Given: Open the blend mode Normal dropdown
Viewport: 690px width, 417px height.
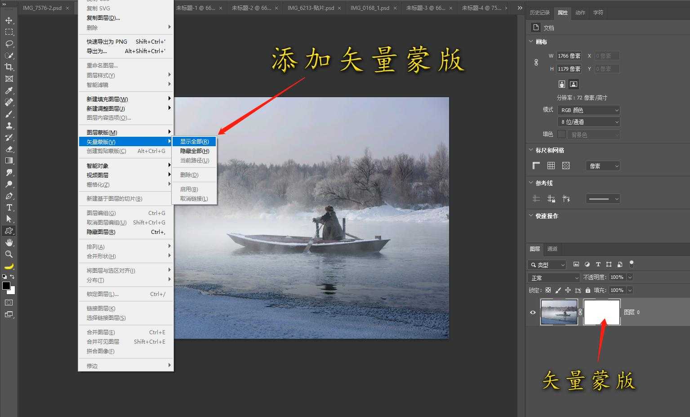Looking at the screenshot, I should (554, 278).
